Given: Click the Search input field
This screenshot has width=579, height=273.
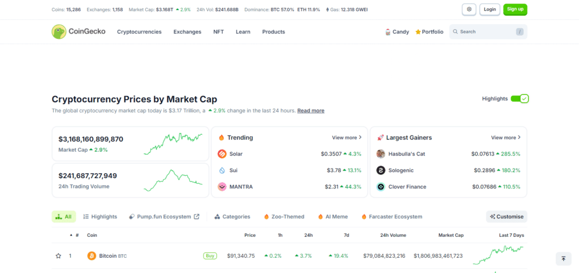Looking at the screenshot, I should pyautogui.click(x=488, y=32).
